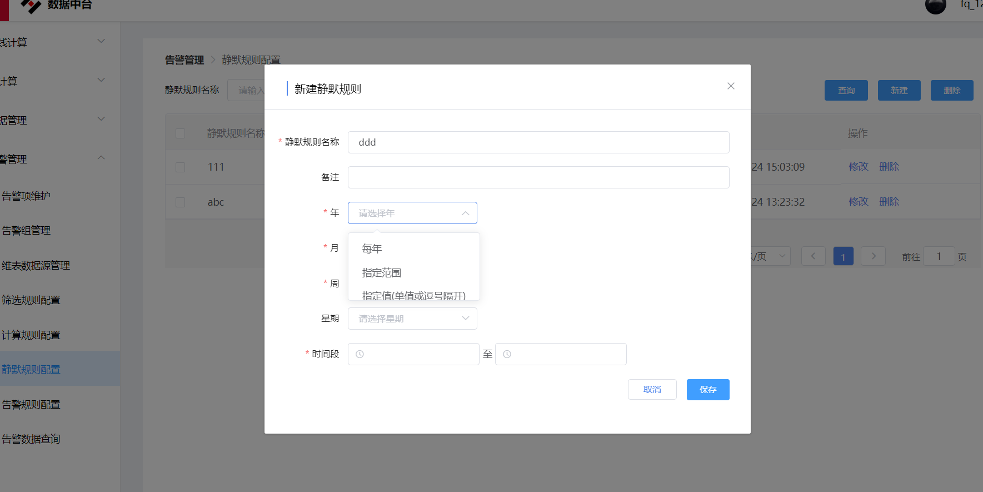The width and height of the screenshot is (983, 492).
Task: Click the 静默规则名称 search input
Action: coord(246,90)
